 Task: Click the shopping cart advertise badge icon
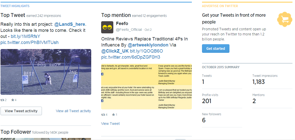tap(285, 19)
